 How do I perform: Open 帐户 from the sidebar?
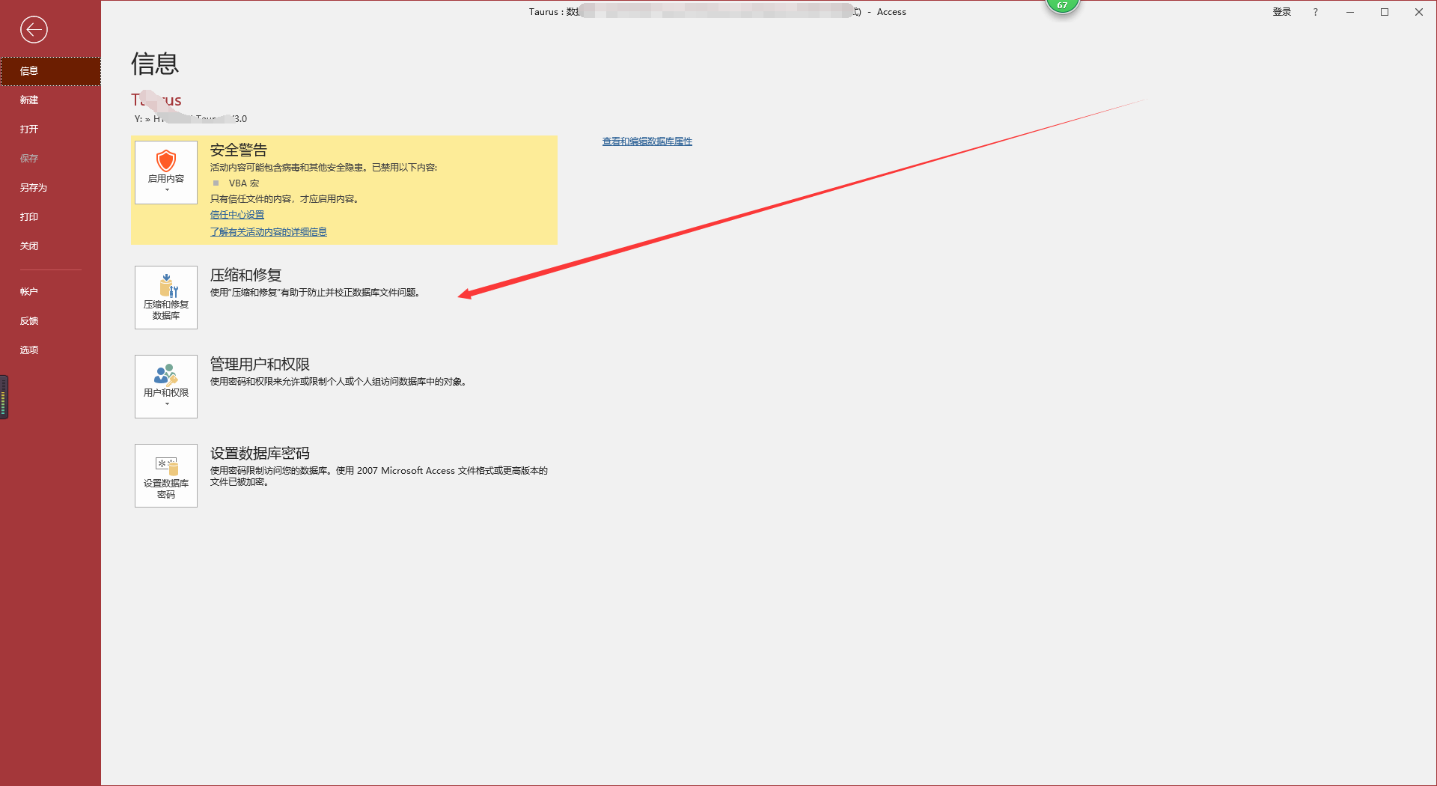[50, 292]
